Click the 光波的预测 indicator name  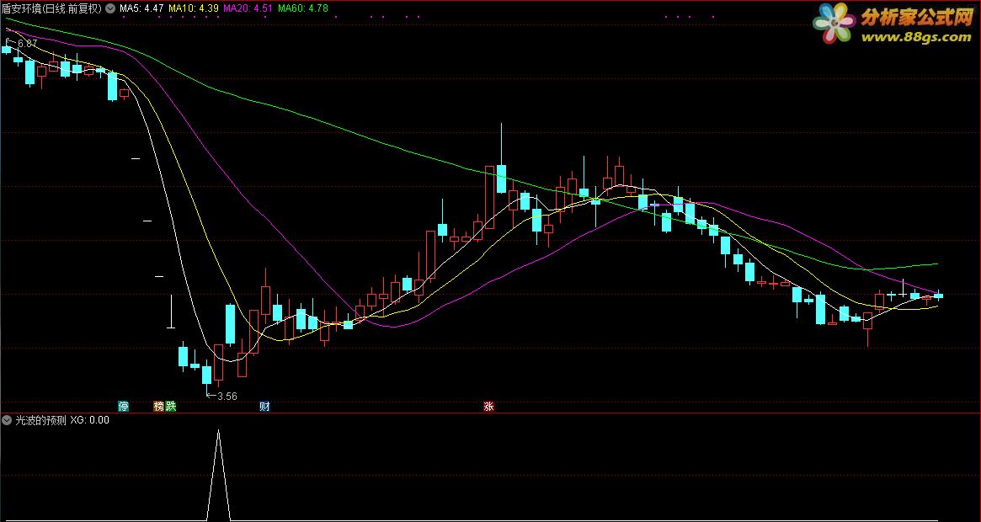[x=40, y=420]
